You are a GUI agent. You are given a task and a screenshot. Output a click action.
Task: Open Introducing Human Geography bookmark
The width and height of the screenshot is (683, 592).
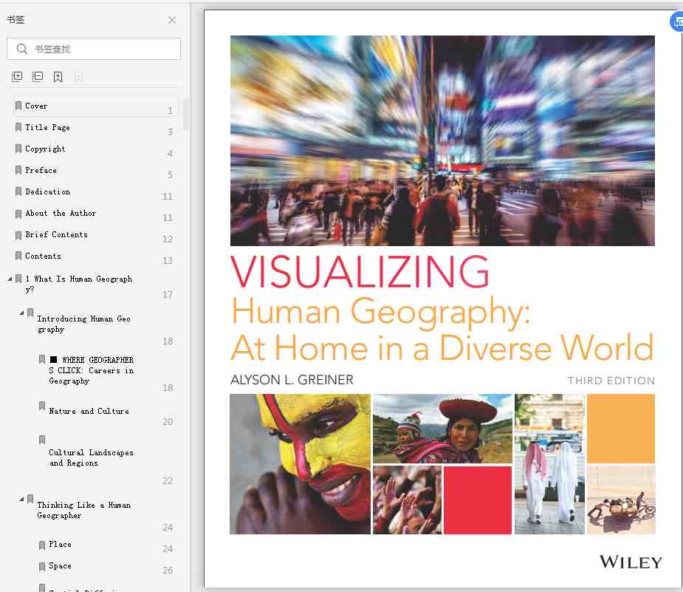[x=83, y=324]
